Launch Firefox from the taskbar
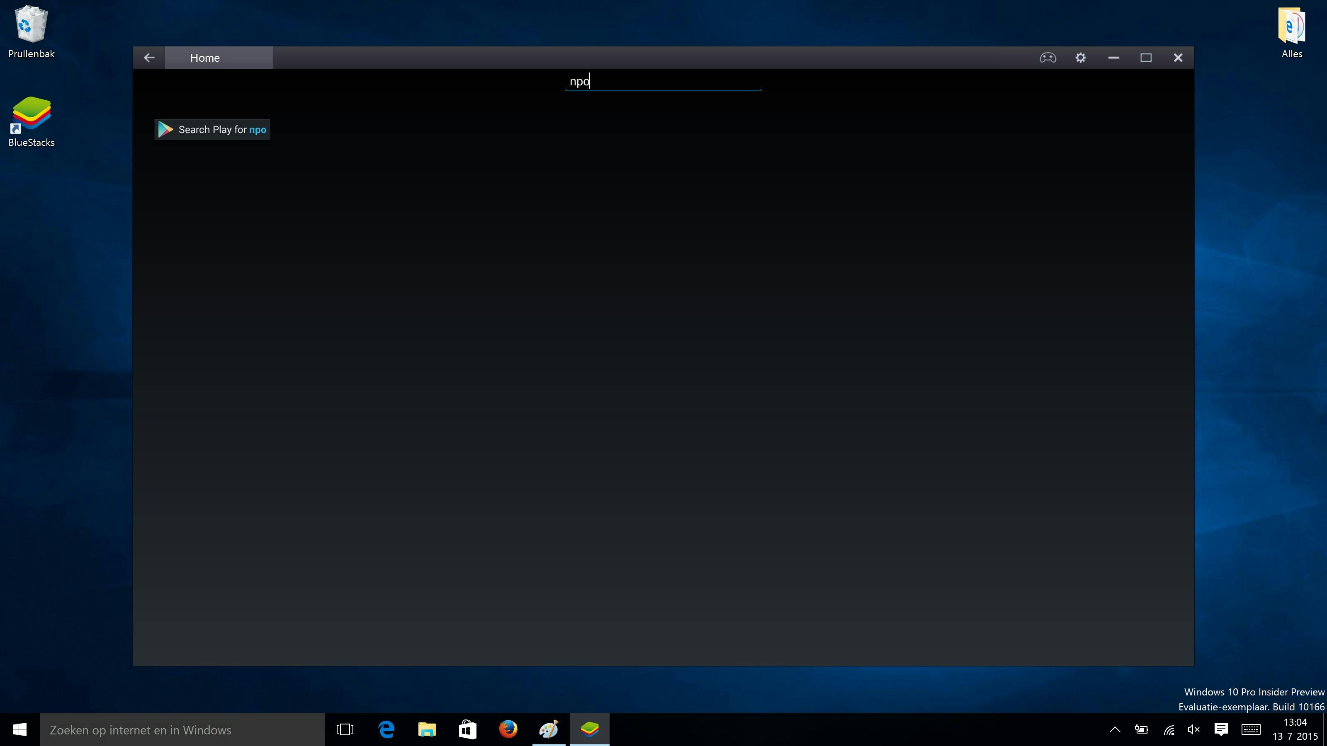This screenshot has width=1327, height=746. click(508, 729)
